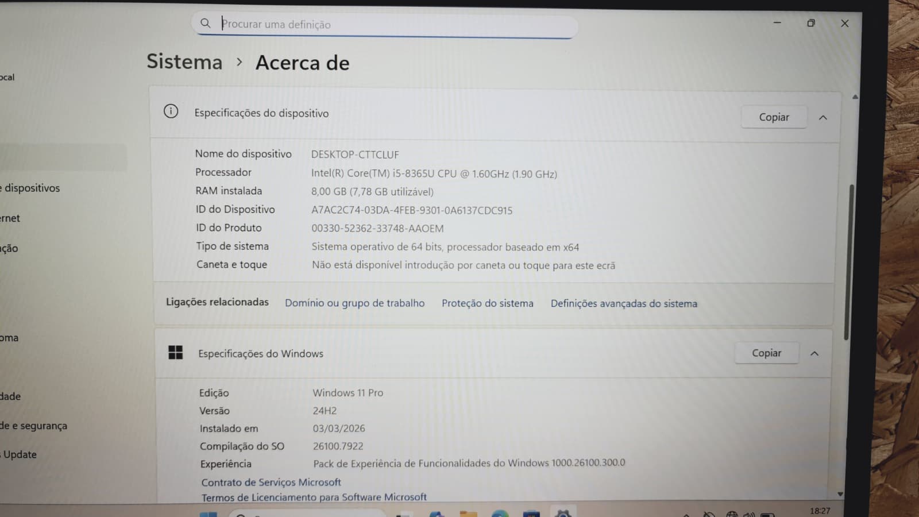Open Definições avançadas do sistema
Viewport: 919px width, 517px height.
click(624, 303)
